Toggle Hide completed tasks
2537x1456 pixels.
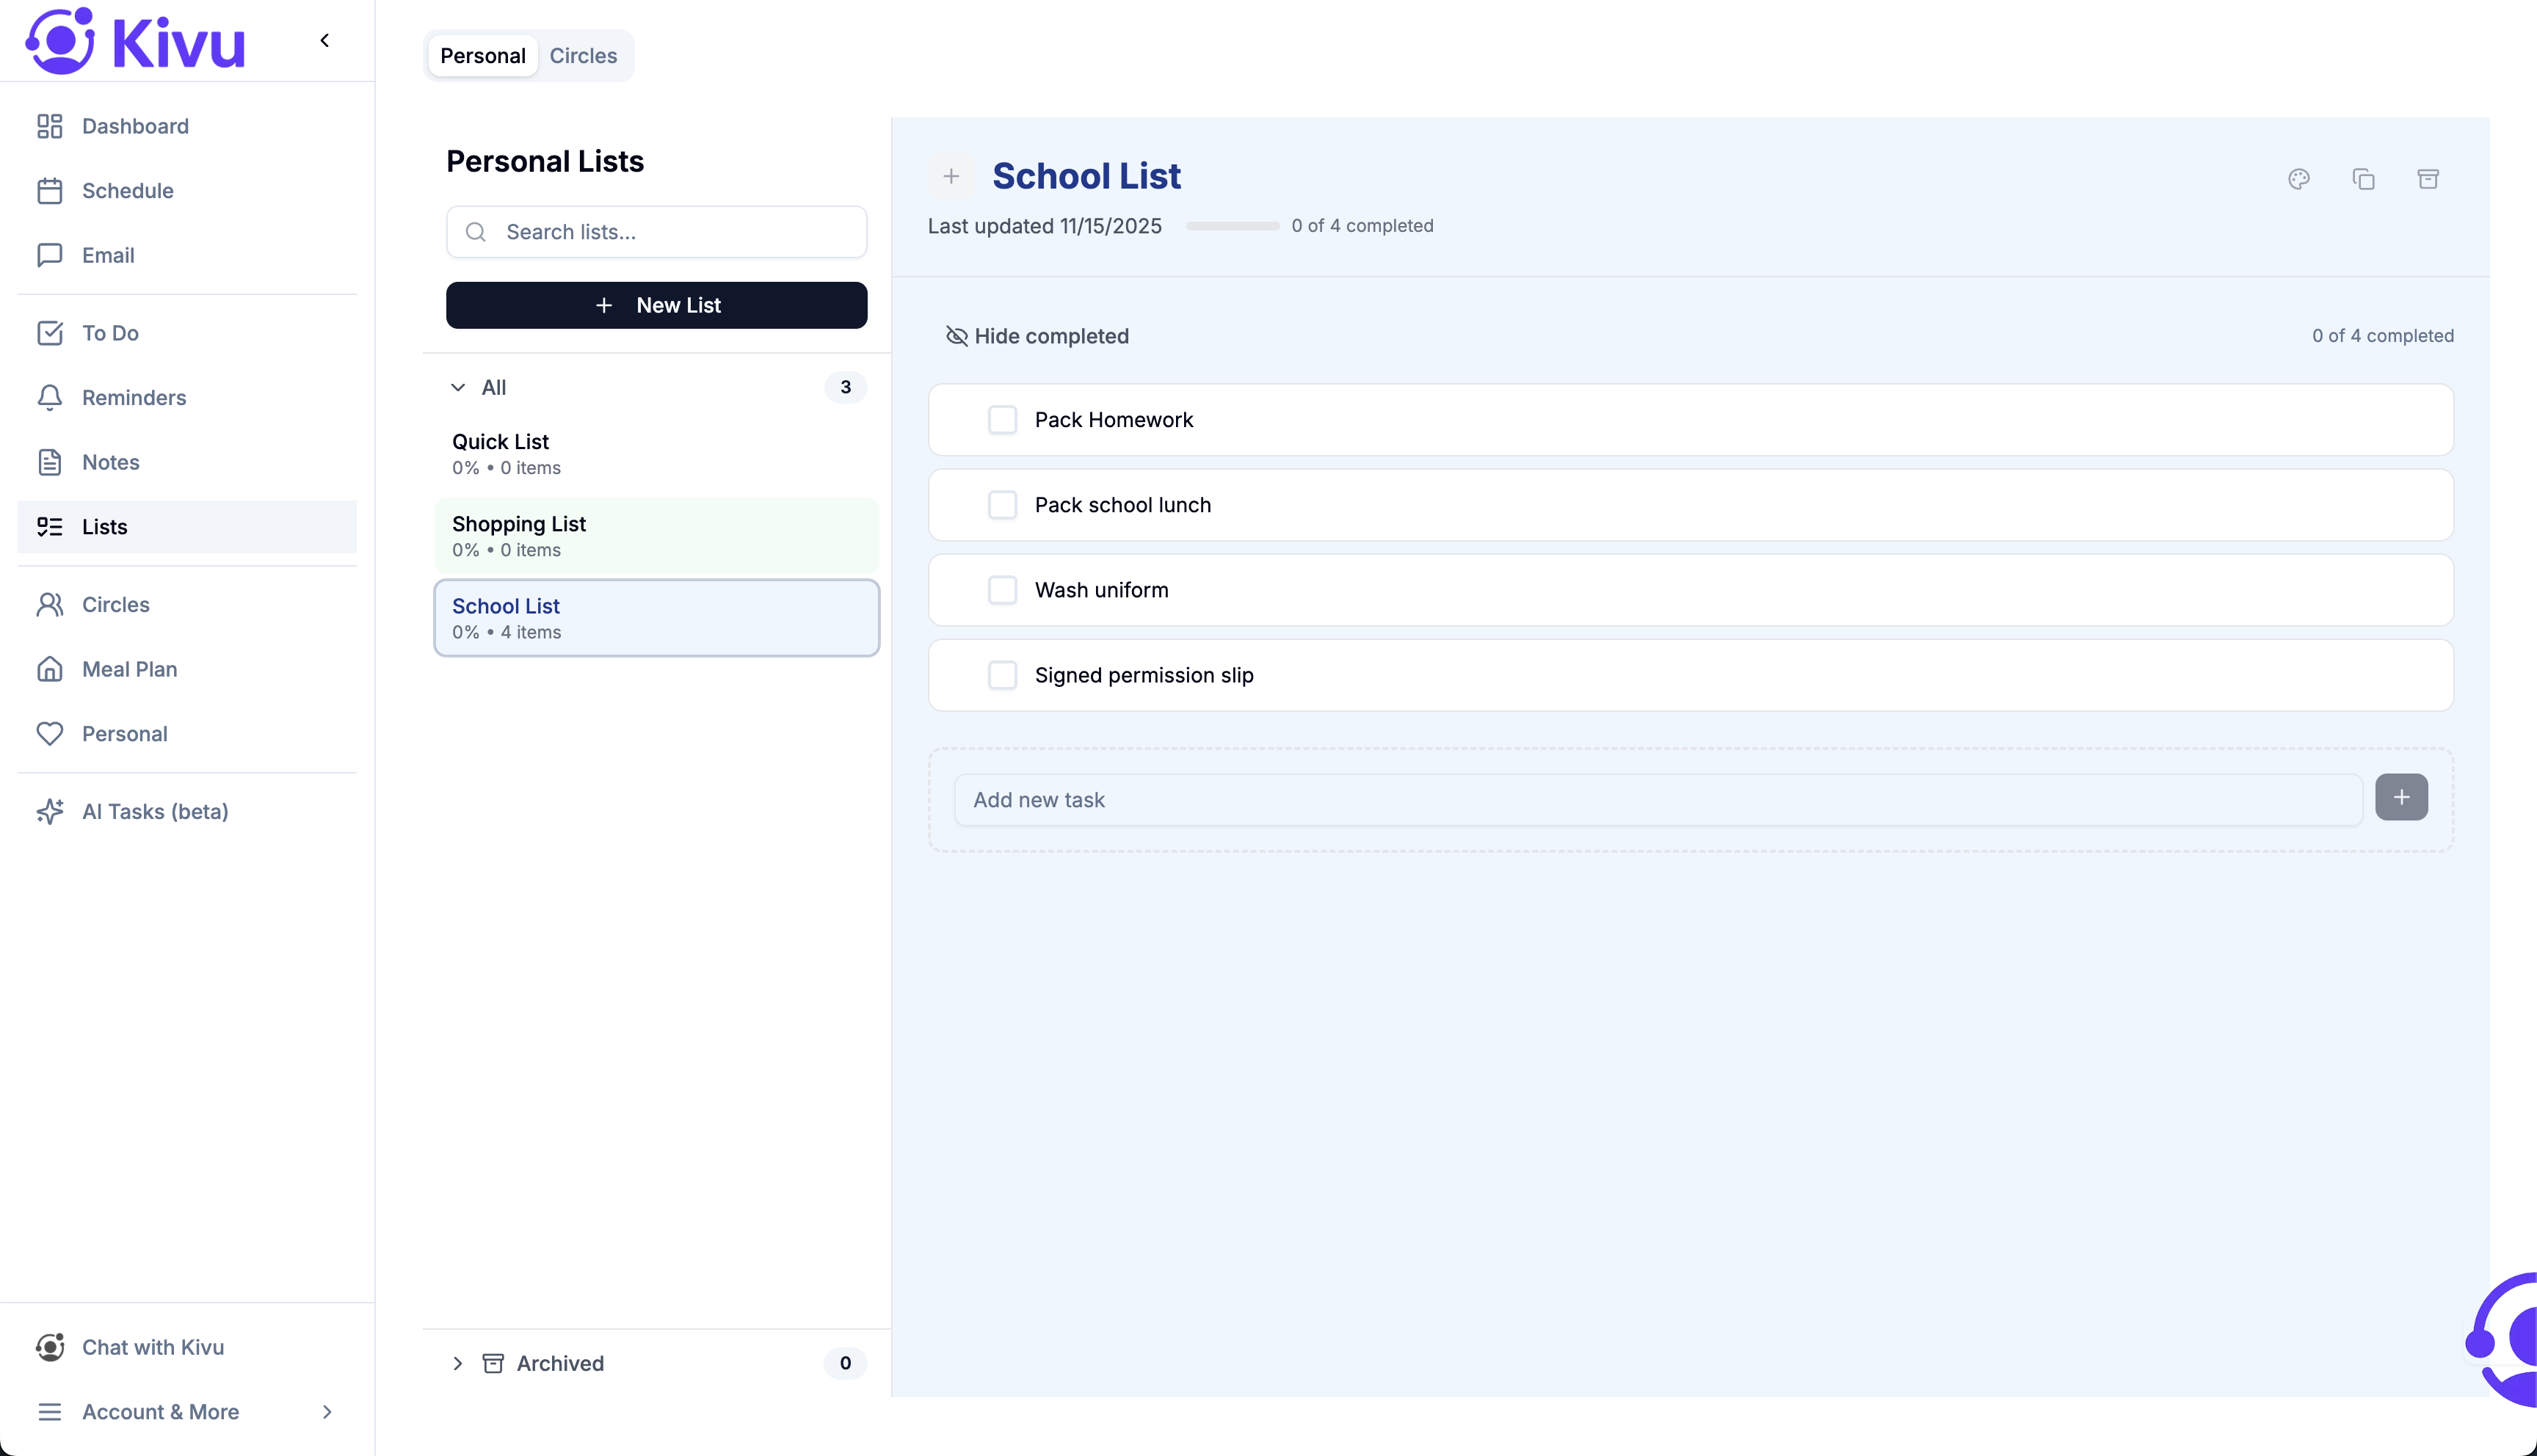1037,336
